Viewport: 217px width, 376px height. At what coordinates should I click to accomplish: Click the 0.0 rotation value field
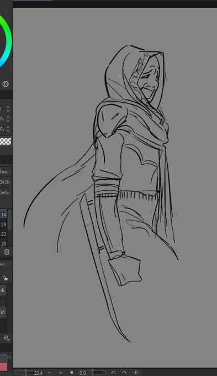pyautogui.click(x=83, y=373)
